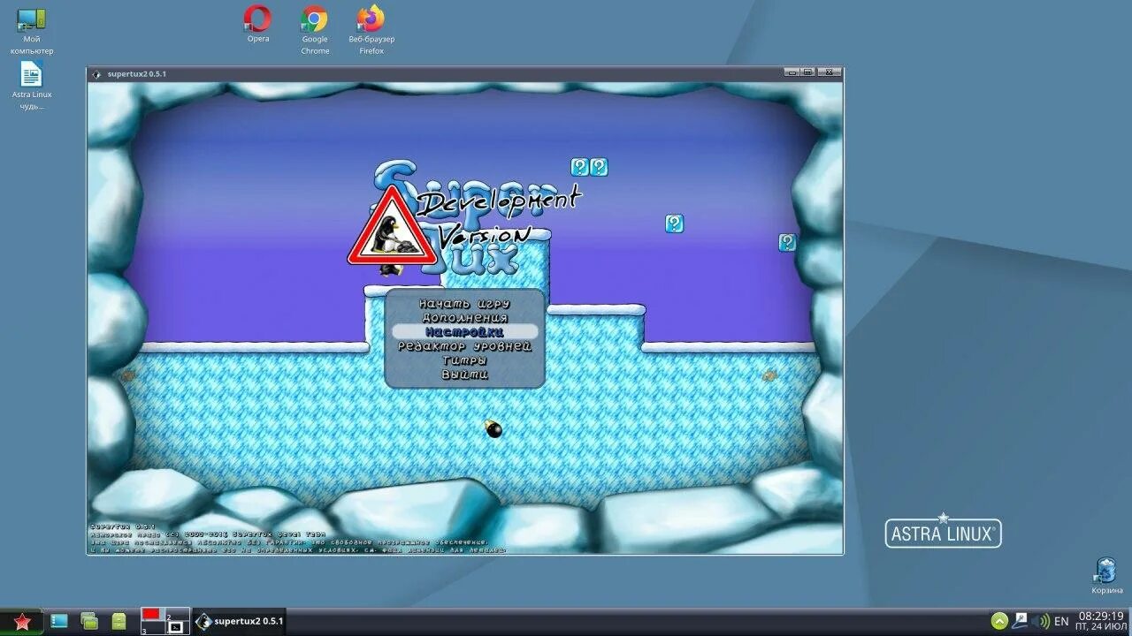
Task: Open the Firefox web browser shortcut
Action: (x=371, y=29)
